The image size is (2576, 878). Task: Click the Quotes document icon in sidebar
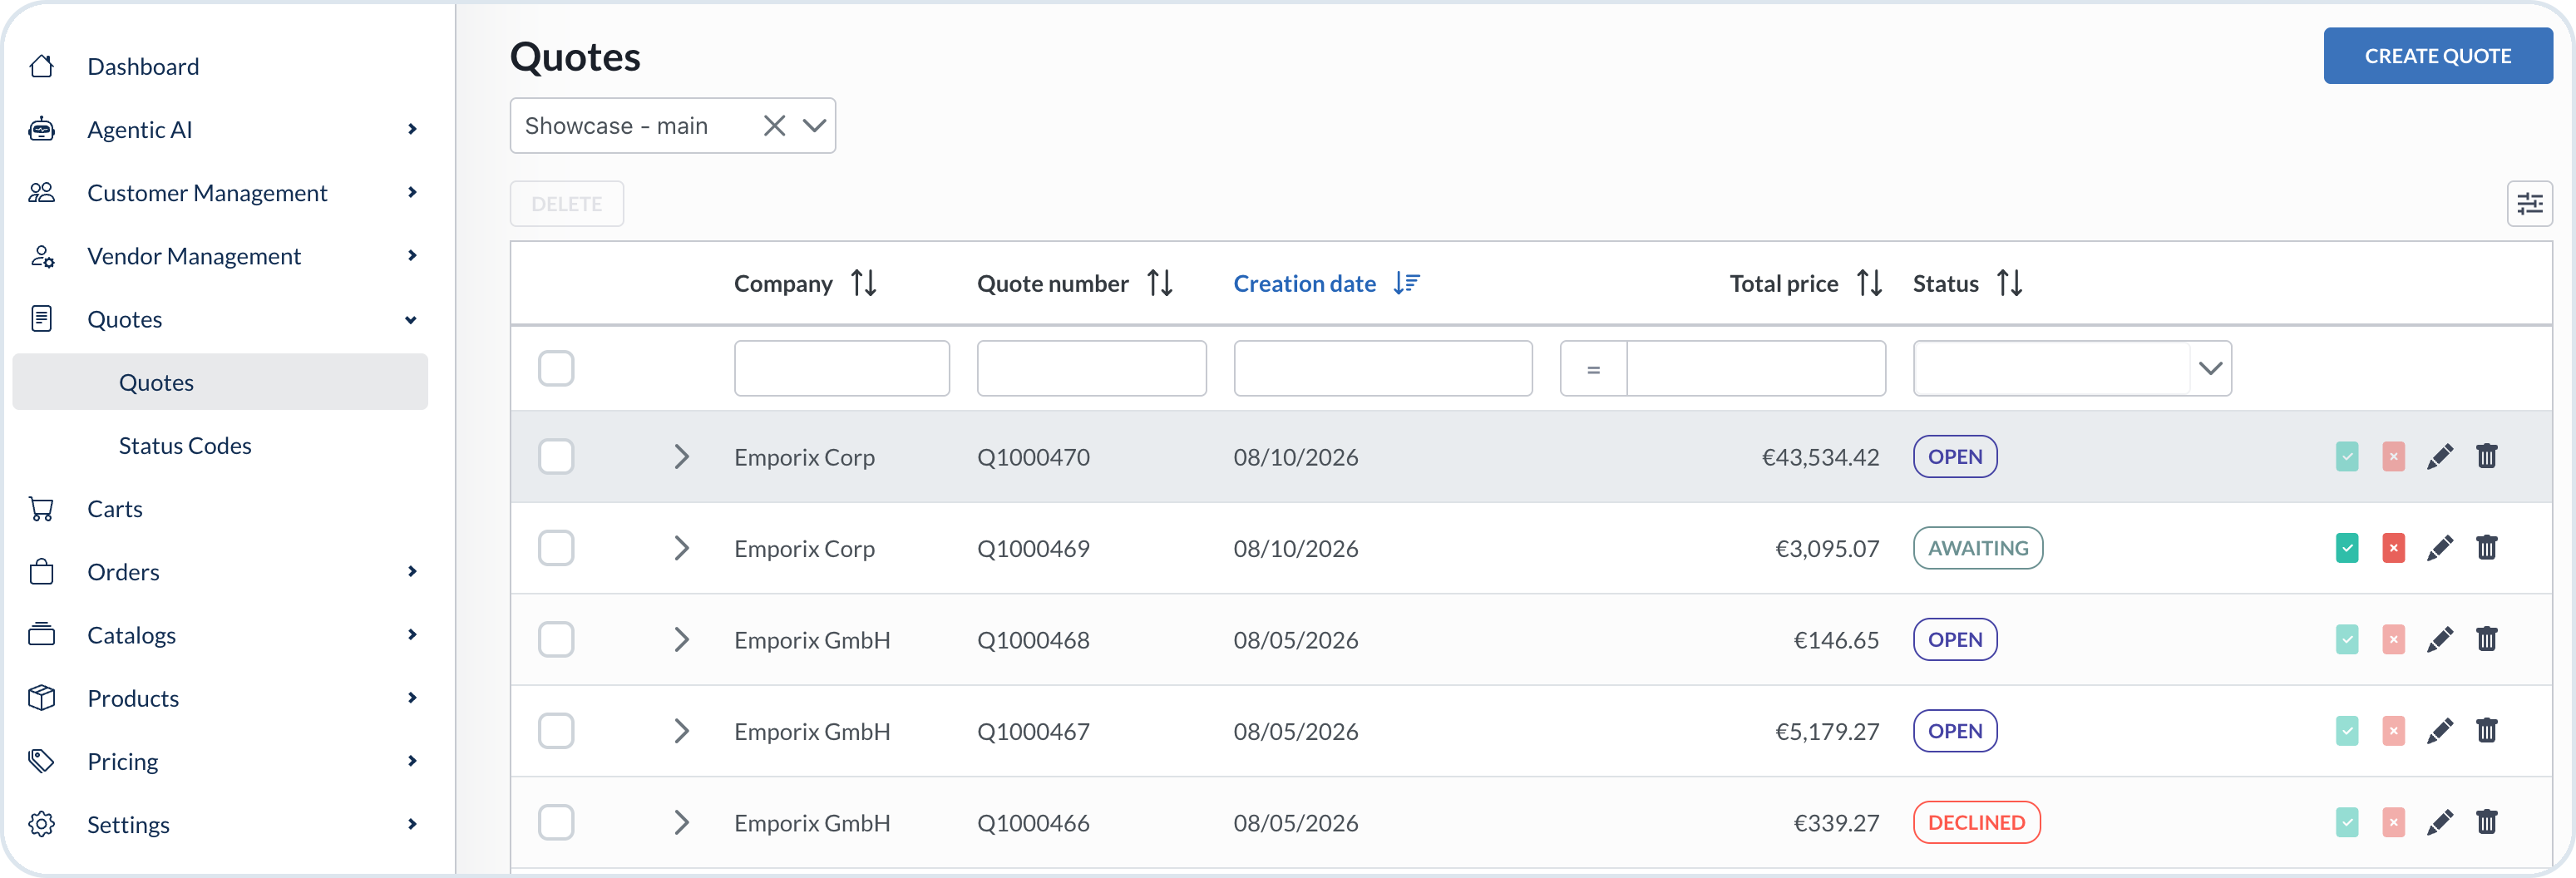pos(41,319)
